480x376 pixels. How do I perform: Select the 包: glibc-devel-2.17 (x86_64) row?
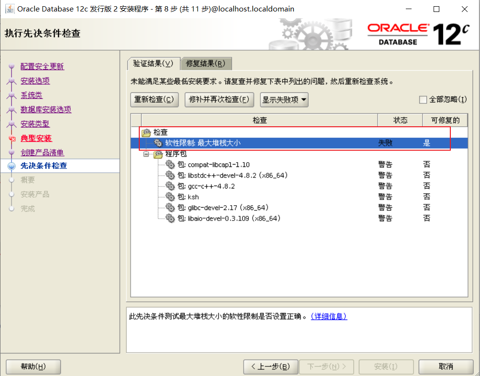tap(299, 208)
